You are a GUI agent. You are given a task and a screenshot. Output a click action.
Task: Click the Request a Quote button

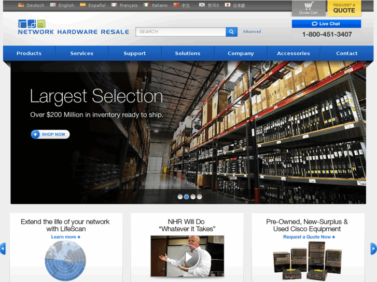[344, 8]
